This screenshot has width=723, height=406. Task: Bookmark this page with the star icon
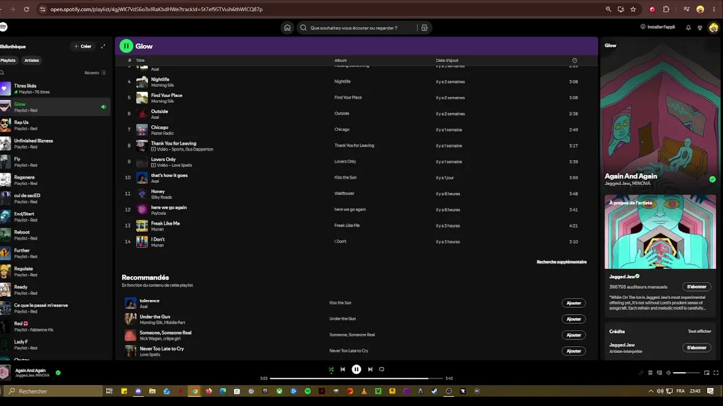633,9
